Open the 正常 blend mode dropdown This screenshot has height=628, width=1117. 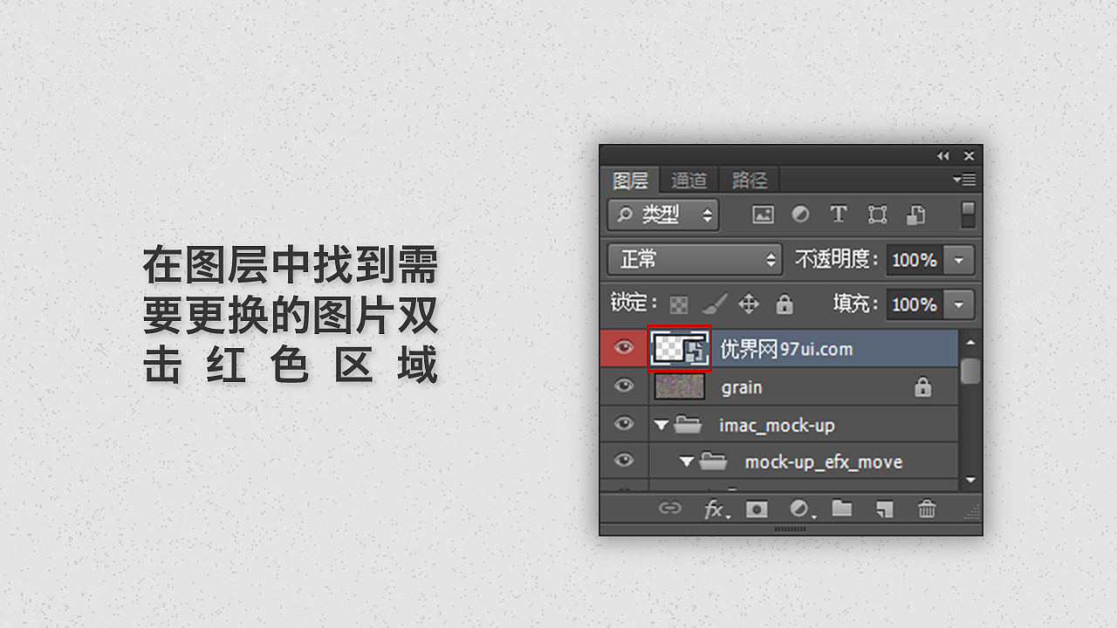point(695,259)
